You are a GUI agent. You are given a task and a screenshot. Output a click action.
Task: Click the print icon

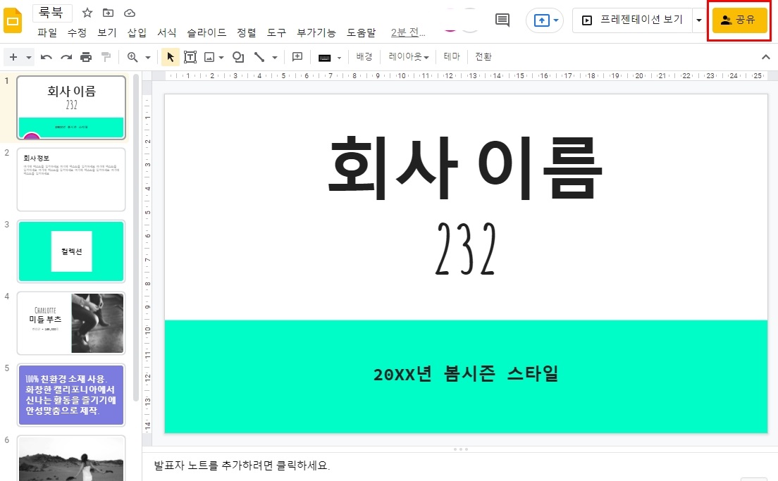click(x=85, y=56)
